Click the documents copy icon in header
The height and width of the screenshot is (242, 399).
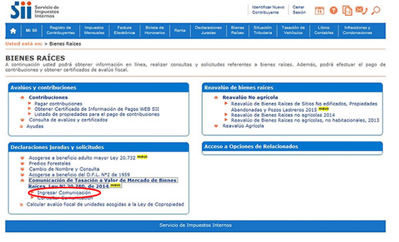[347, 11]
